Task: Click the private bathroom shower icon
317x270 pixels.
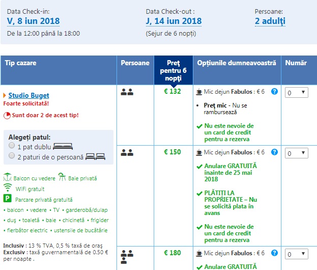Action: coord(62,178)
